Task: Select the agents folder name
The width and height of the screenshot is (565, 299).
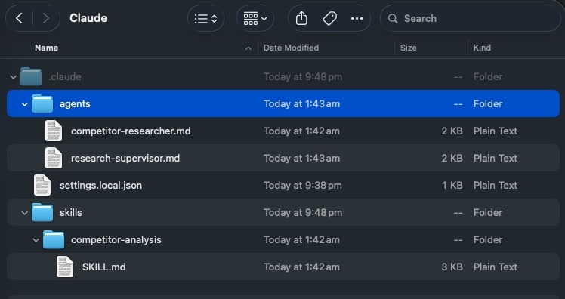Action: [75, 104]
